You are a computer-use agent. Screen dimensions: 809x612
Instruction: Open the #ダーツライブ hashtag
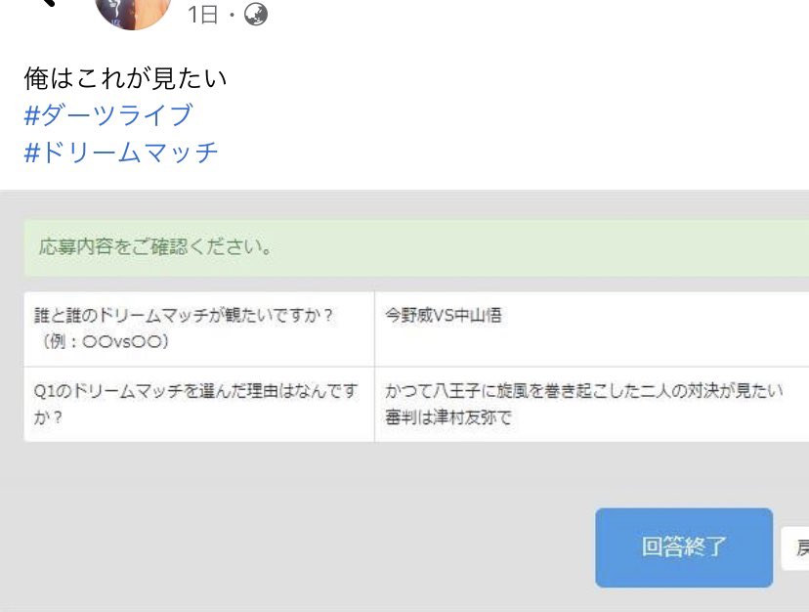[x=108, y=114]
